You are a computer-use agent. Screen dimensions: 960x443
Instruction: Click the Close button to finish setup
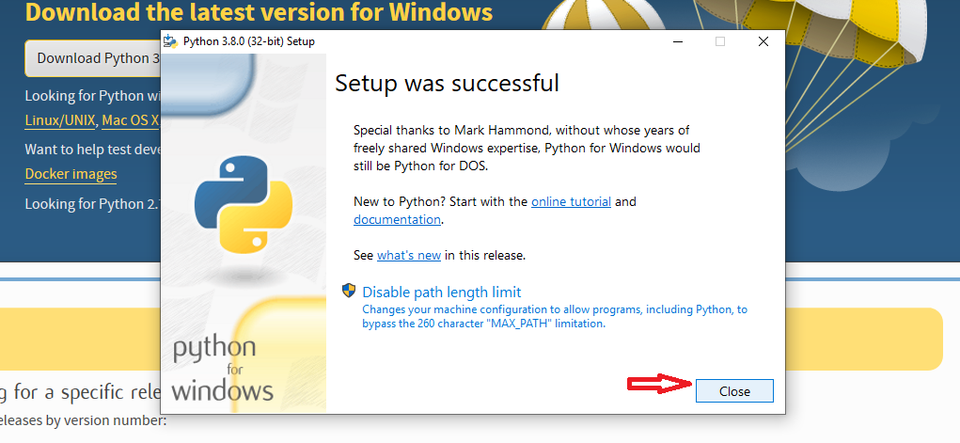(734, 391)
